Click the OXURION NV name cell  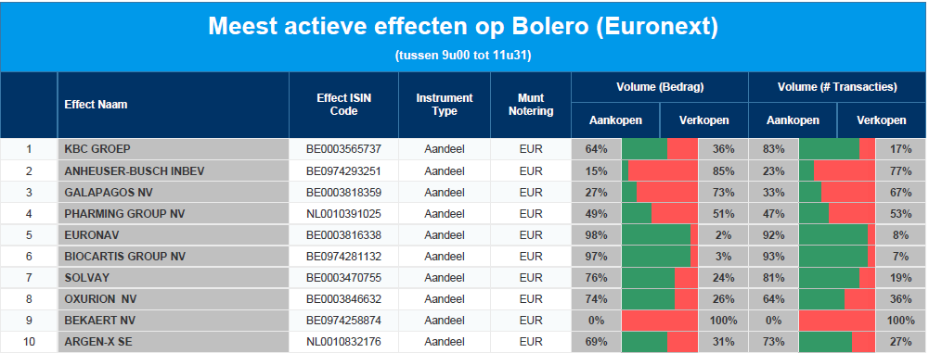[x=173, y=299]
